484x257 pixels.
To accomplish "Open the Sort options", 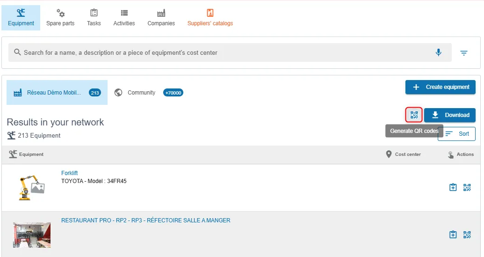I will 456,134.
